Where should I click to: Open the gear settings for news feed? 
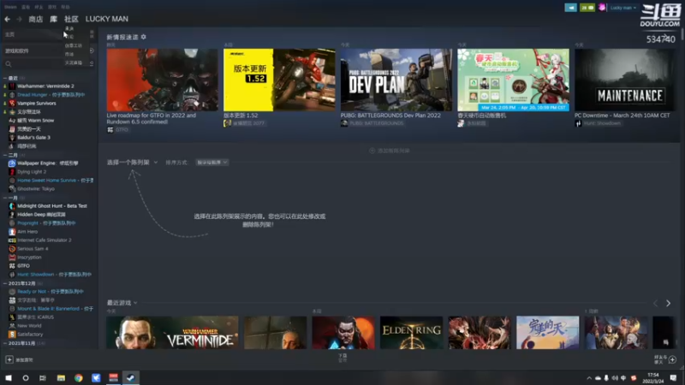coord(144,37)
